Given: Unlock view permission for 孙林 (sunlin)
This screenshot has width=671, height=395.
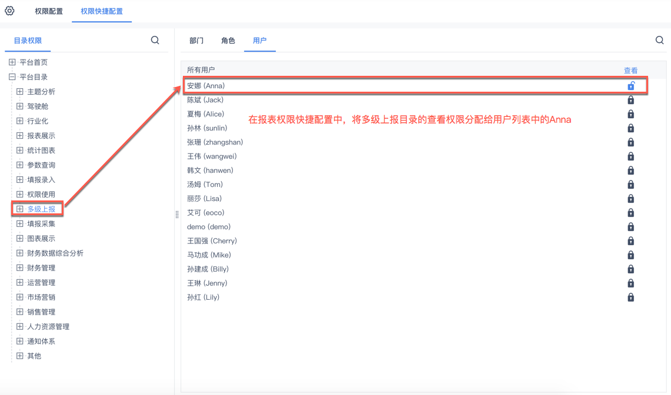Looking at the screenshot, I should tap(631, 128).
